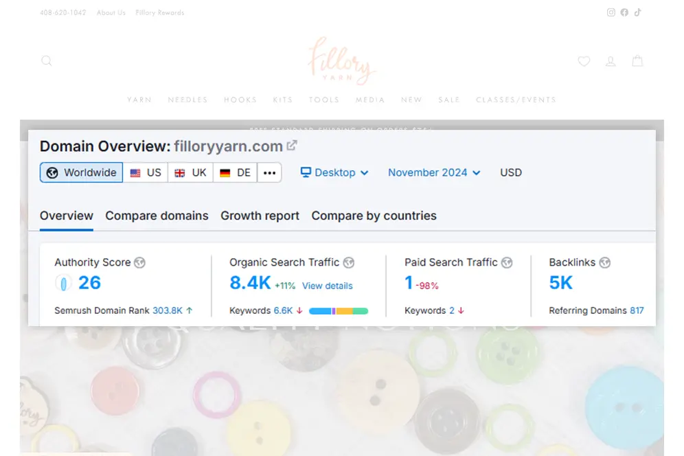
Task: Click View details for organic traffic
Action: coord(327,286)
